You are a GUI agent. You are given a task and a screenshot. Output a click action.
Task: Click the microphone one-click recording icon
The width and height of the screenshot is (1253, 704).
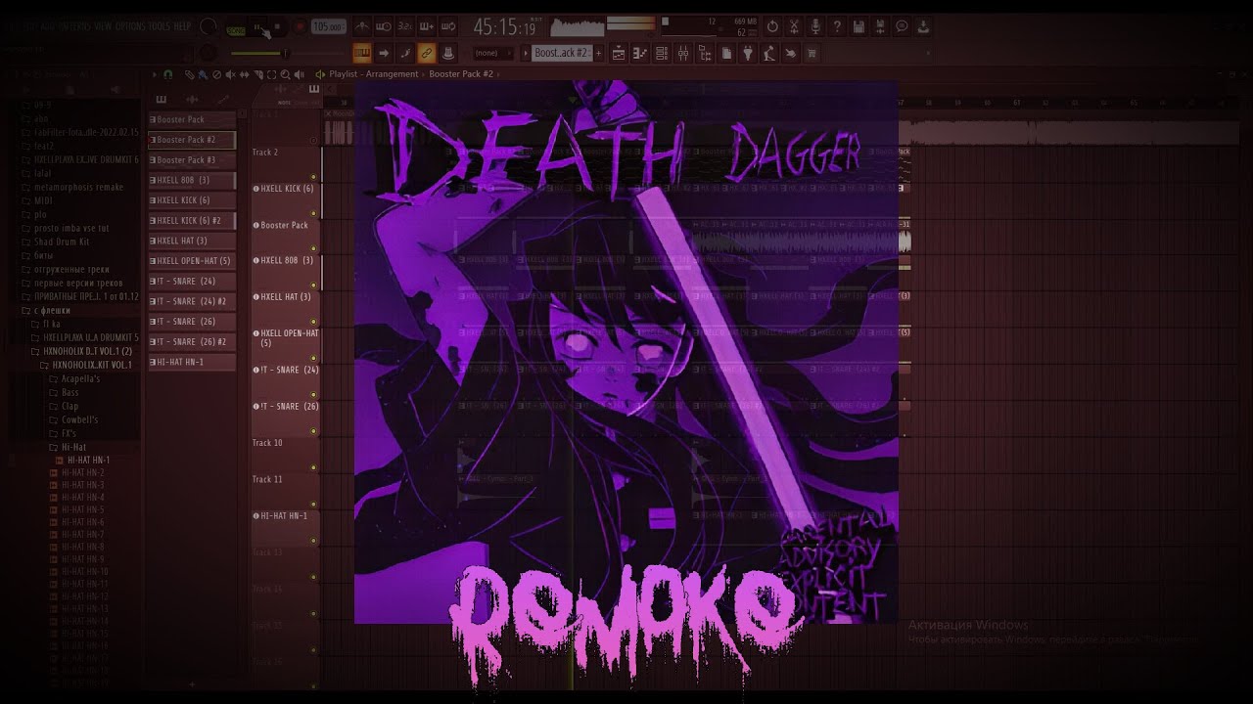coord(815,26)
